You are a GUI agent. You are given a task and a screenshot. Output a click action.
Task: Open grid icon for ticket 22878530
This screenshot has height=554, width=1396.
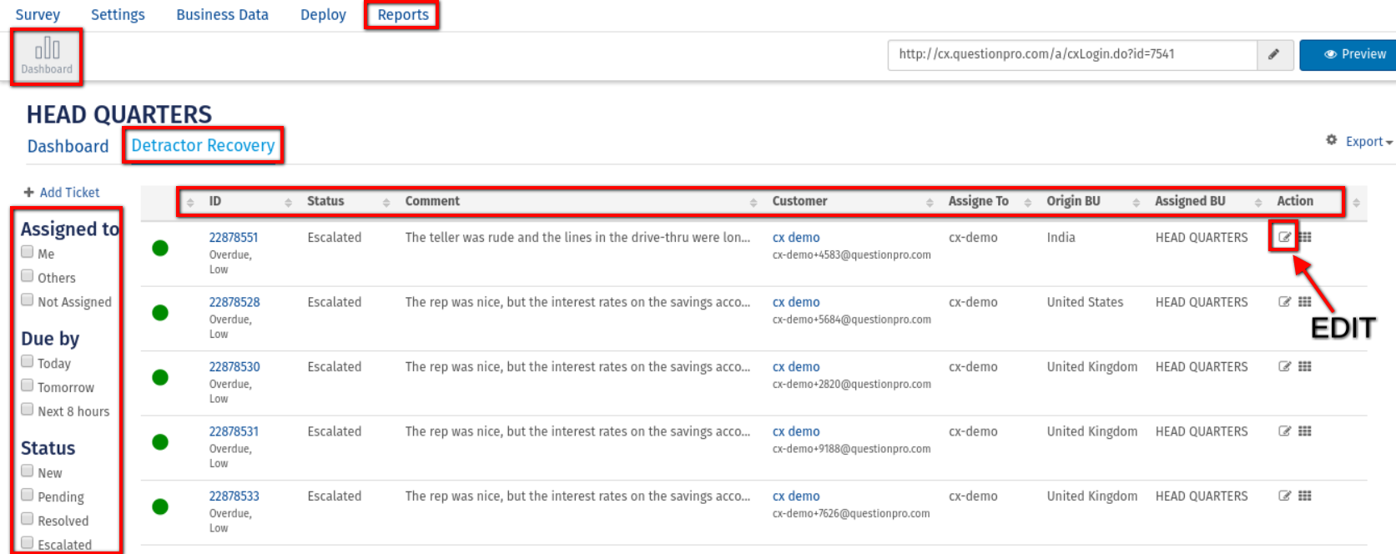(1305, 366)
